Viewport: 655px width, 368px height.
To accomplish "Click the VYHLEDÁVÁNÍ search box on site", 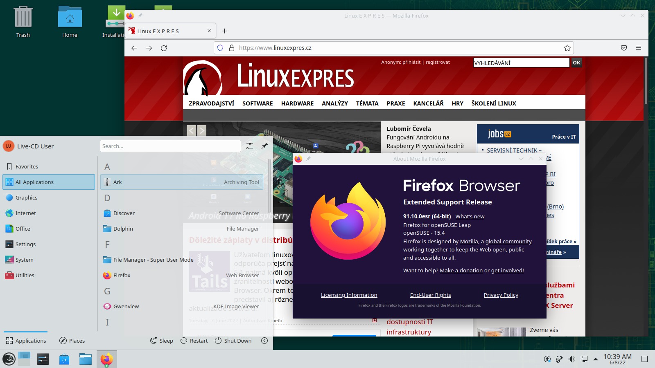I will (521, 63).
